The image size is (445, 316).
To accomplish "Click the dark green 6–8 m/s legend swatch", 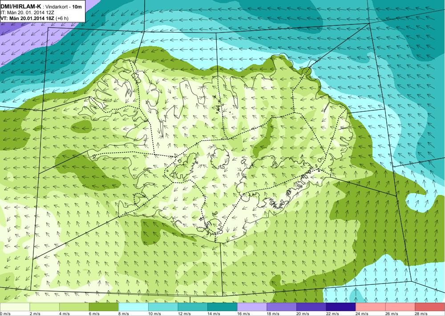I will (104, 307).
